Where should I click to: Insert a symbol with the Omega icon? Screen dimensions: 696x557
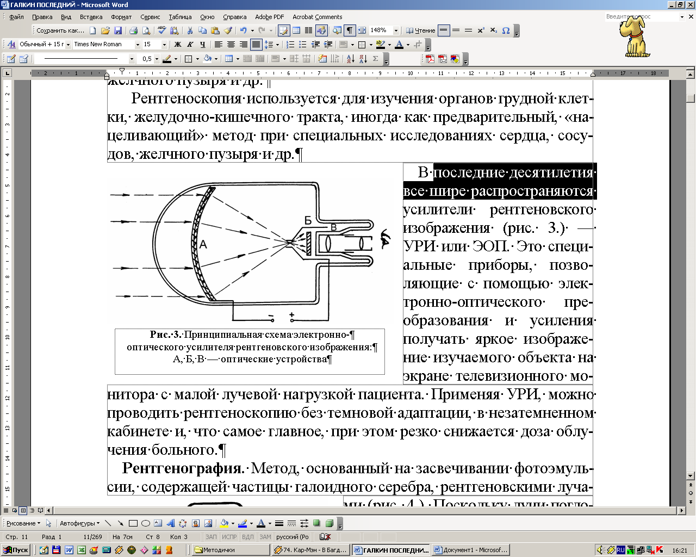tap(506, 30)
